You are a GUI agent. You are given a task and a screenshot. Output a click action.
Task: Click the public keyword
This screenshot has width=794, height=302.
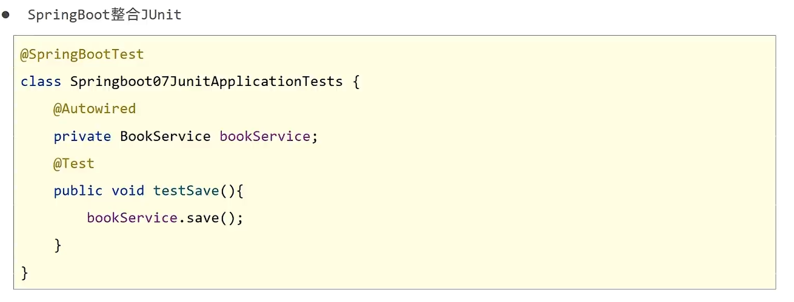78,191
